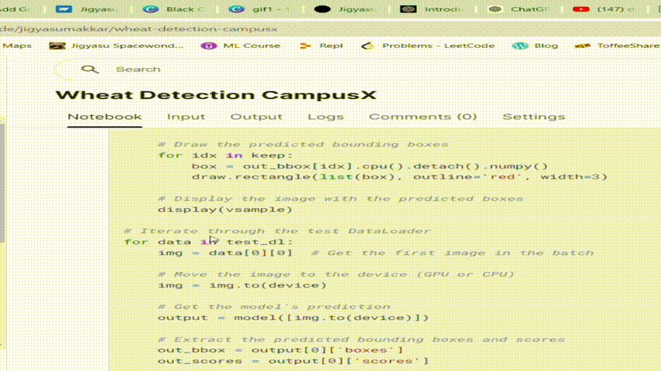Click the blue mail favicon icon

(x=63, y=9)
